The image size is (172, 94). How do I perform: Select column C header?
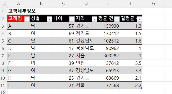[64, 4]
